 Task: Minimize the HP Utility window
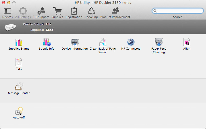point(9,3)
